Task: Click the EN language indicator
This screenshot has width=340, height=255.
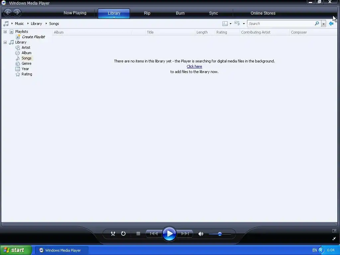Action: (x=314, y=250)
